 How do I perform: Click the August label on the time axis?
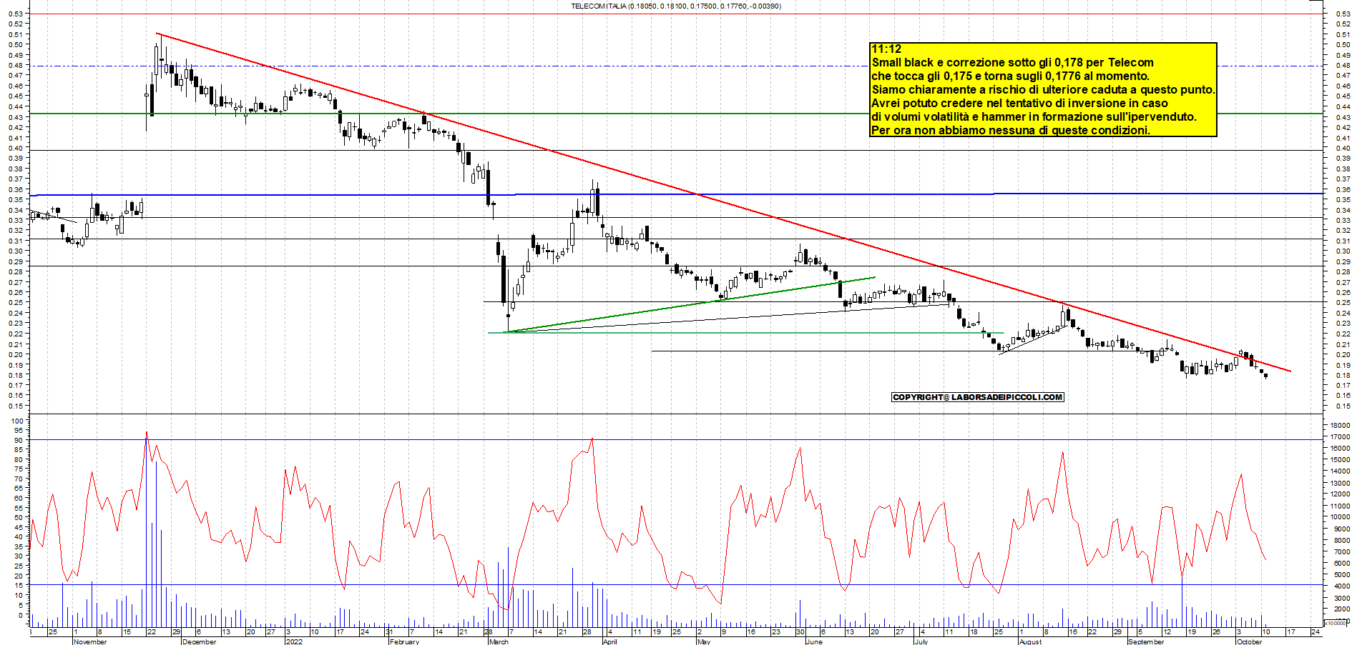[1030, 641]
